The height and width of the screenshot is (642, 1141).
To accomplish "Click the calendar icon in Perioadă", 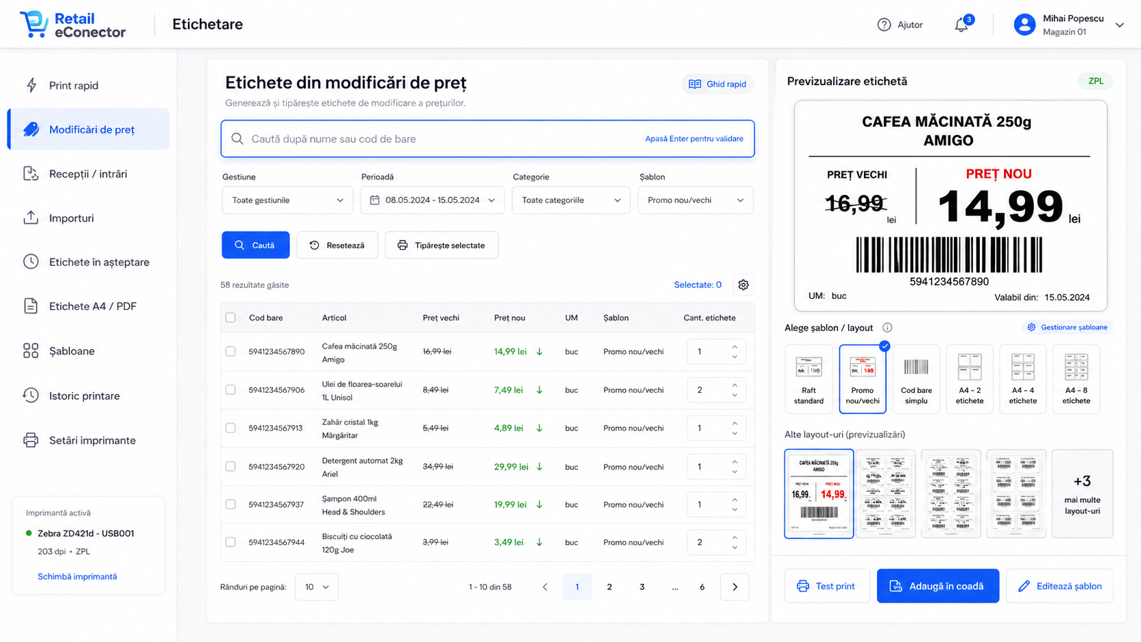I will tap(374, 200).
